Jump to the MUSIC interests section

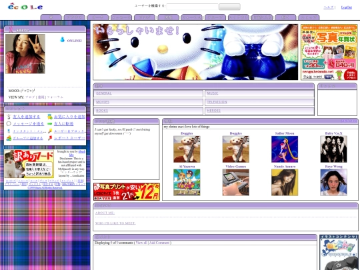(x=213, y=93)
